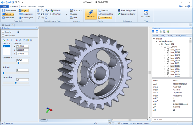The height and width of the screenshot is (125, 193).
Task: Uncheck the Face_$10A7 checkbox
Action: point(168,50)
